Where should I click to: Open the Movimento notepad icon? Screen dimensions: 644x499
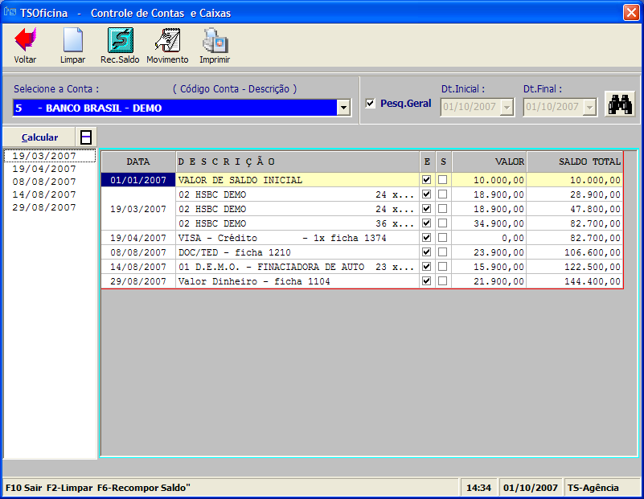click(x=167, y=40)
